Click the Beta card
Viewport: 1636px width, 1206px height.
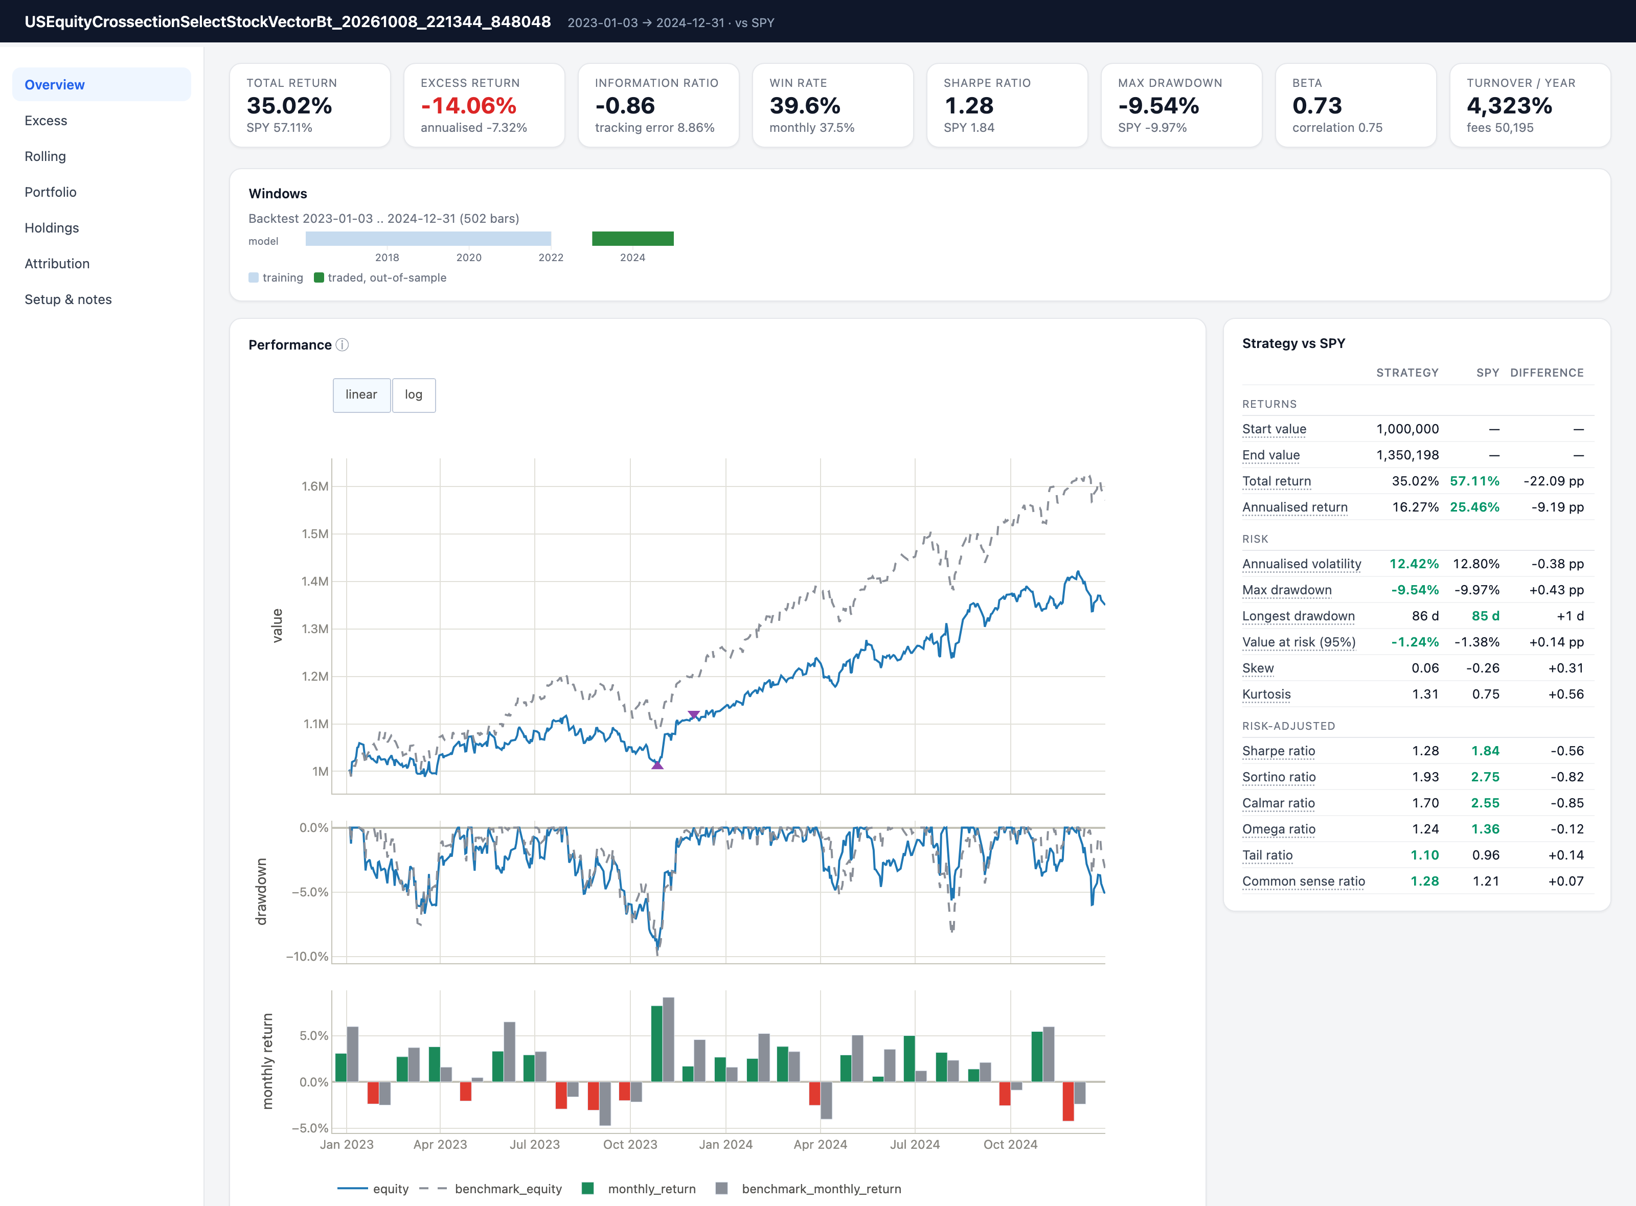point(1355,105)
